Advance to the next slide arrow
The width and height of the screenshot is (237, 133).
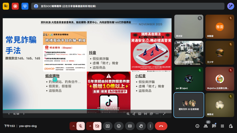pos(24,114)
